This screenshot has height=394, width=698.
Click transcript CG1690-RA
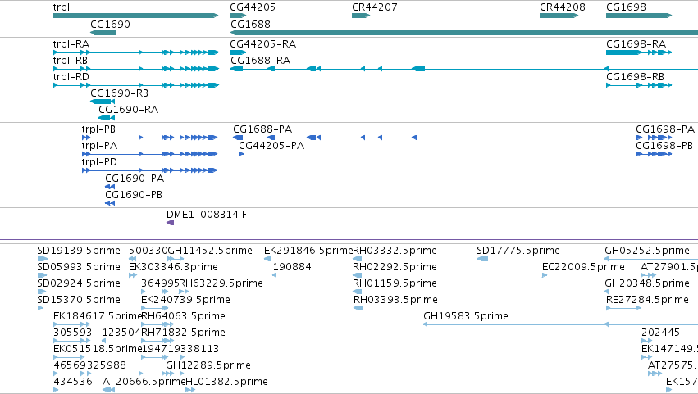(x=107, y=118)
